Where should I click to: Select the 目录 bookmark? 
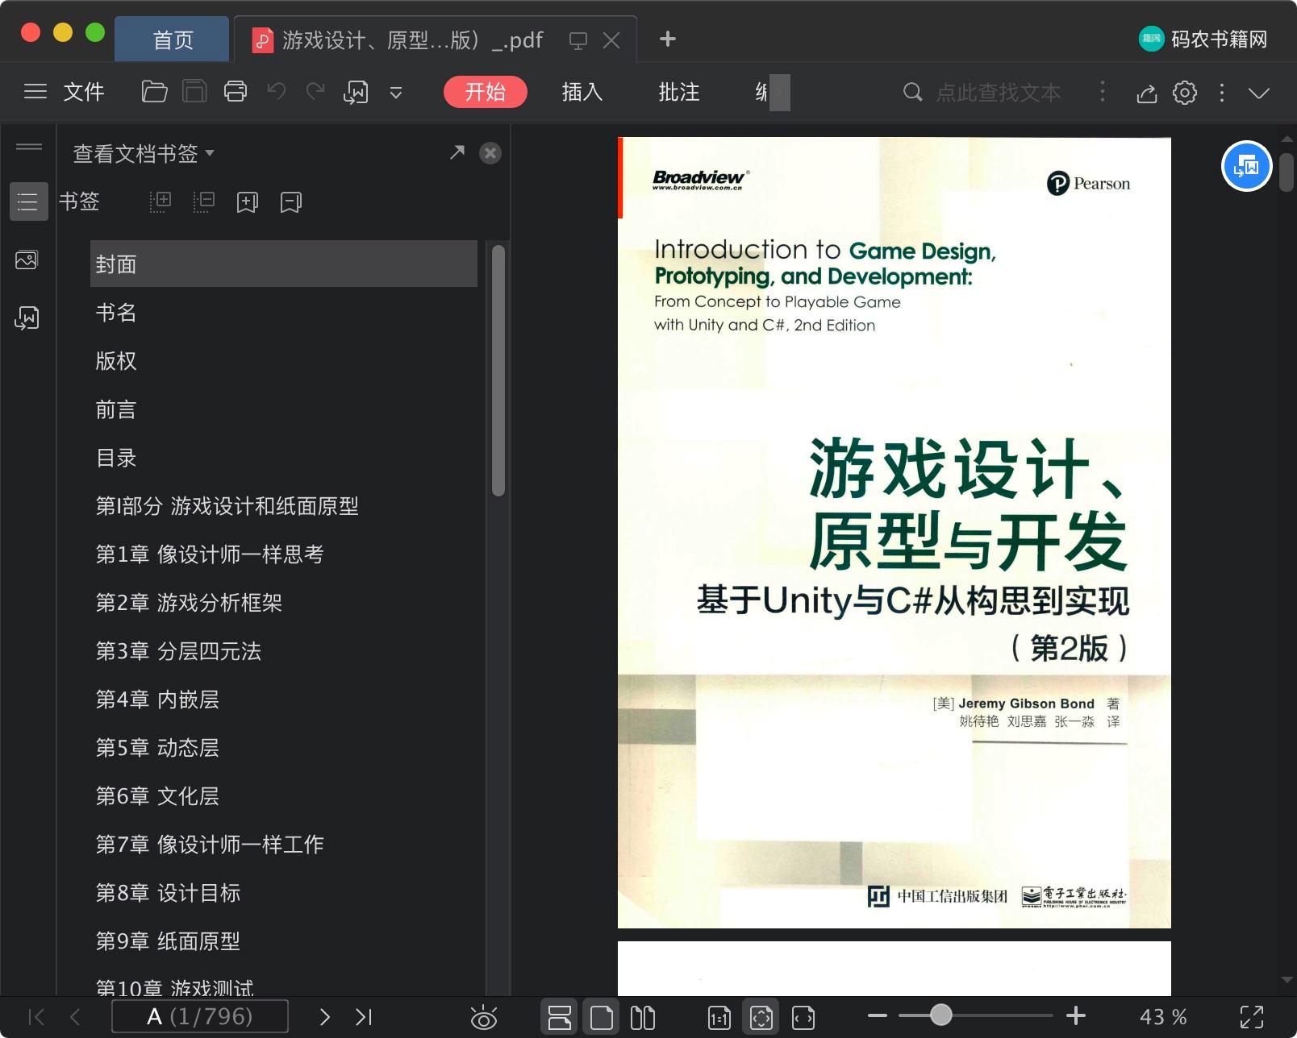tap(116, 458)
